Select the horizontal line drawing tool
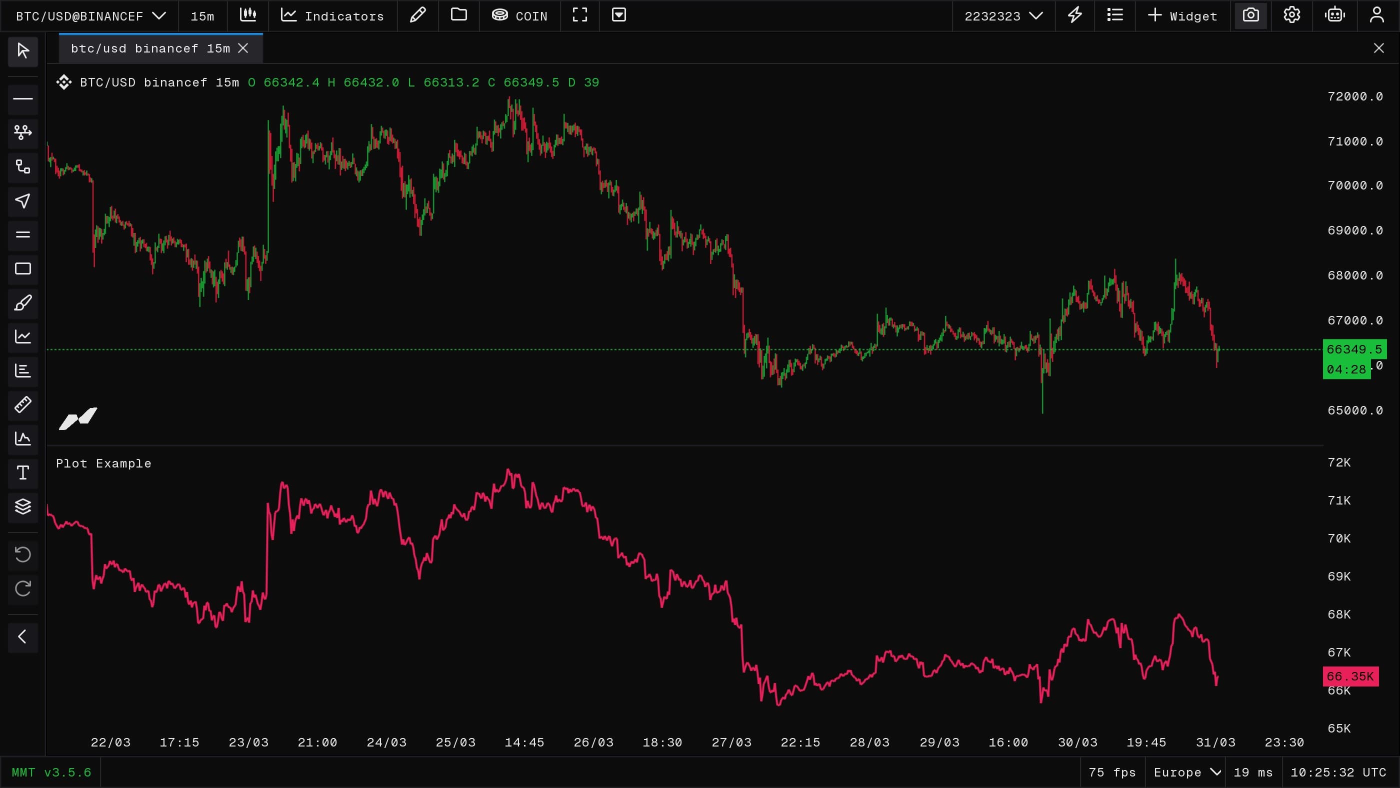The image size is (1400, 788). pyautogui.click(x=23, y=99)
